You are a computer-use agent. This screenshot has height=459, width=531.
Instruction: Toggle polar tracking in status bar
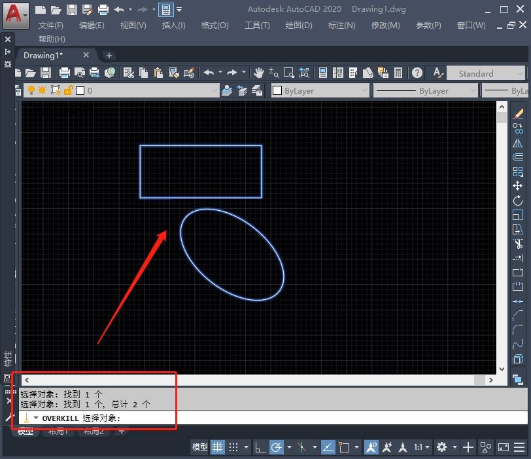tap(276, 447)
